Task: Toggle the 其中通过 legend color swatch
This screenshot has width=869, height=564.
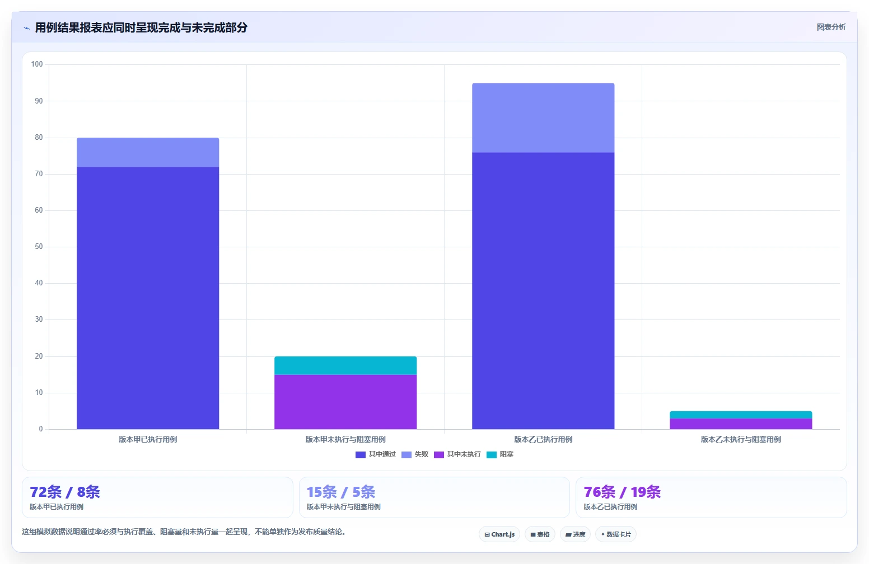Action: [361, 454]
